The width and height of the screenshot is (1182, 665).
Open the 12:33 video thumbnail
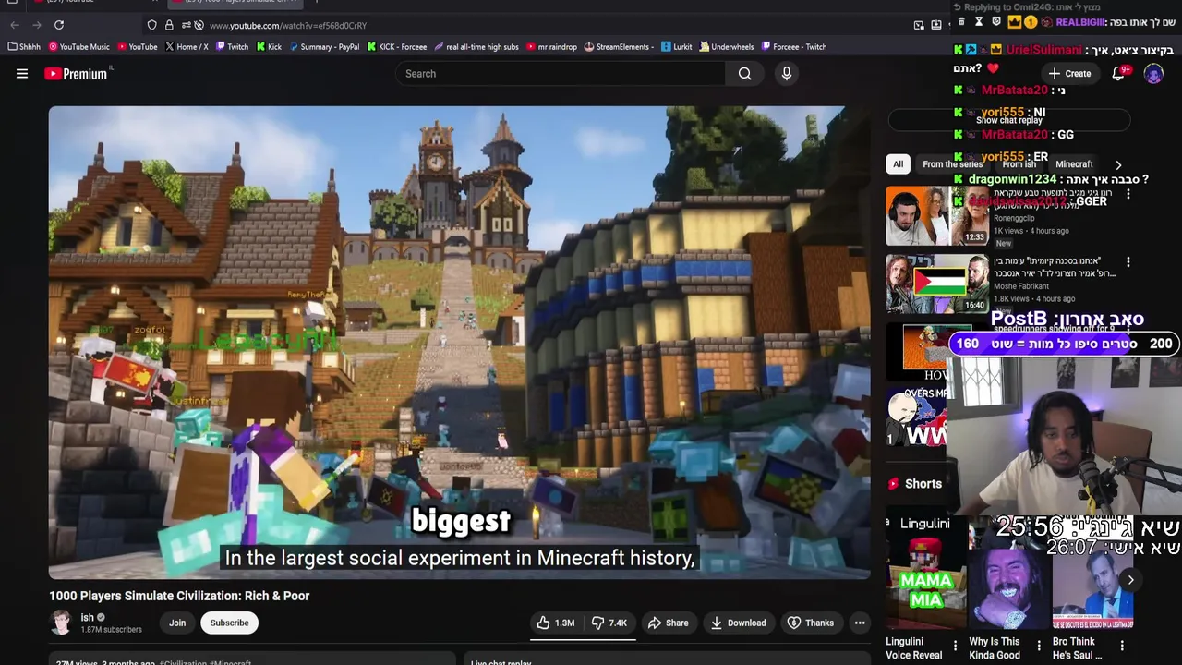[937, 216]
